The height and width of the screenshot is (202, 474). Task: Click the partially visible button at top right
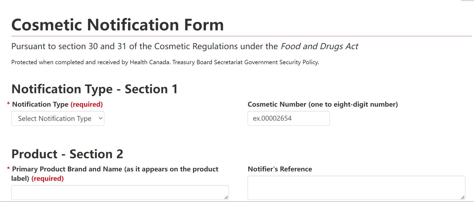click(467, 1)
